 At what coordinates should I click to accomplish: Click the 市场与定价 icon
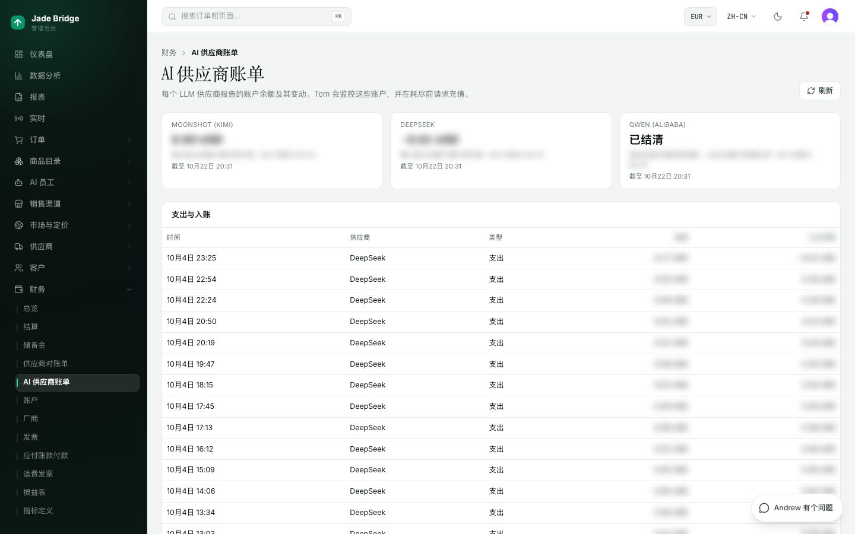pyautogui.click(x=18, y=225)
